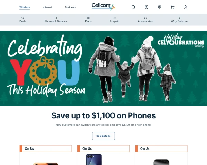Image resolution: width=207 pixels, height=165 pixels.
Task: Click the Why Cellcom lightning icon
Action: coord(179,18)
